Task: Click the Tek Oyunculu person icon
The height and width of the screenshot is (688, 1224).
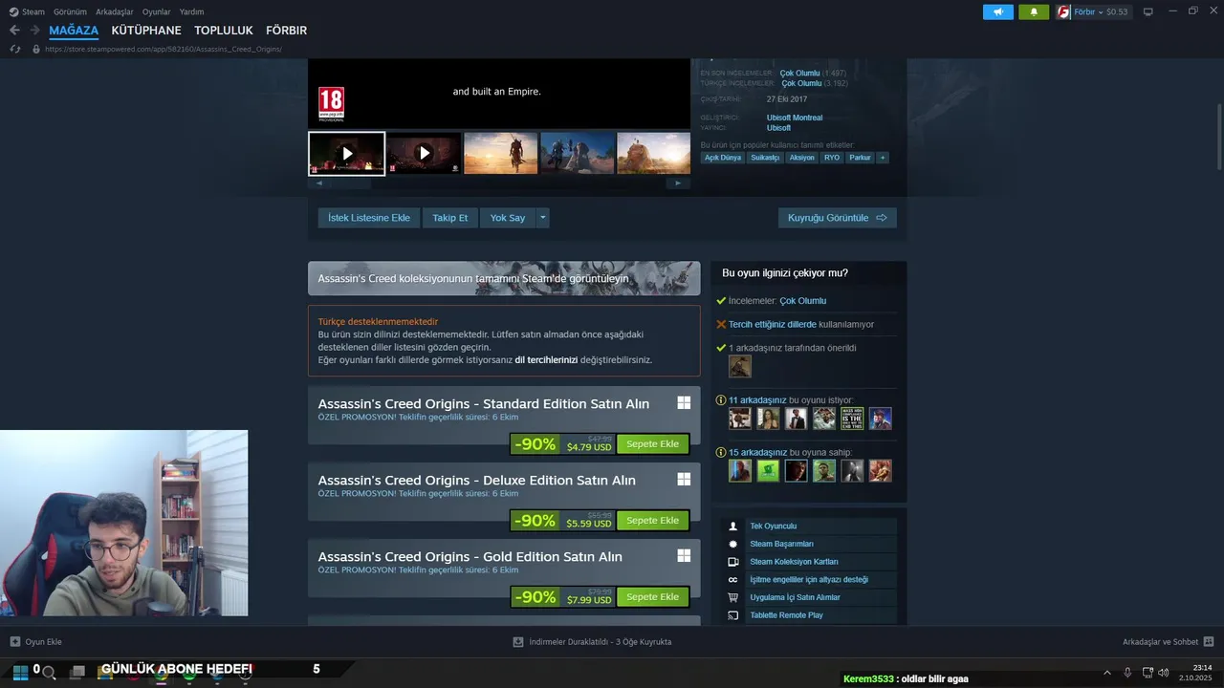Action: [732, 526]
